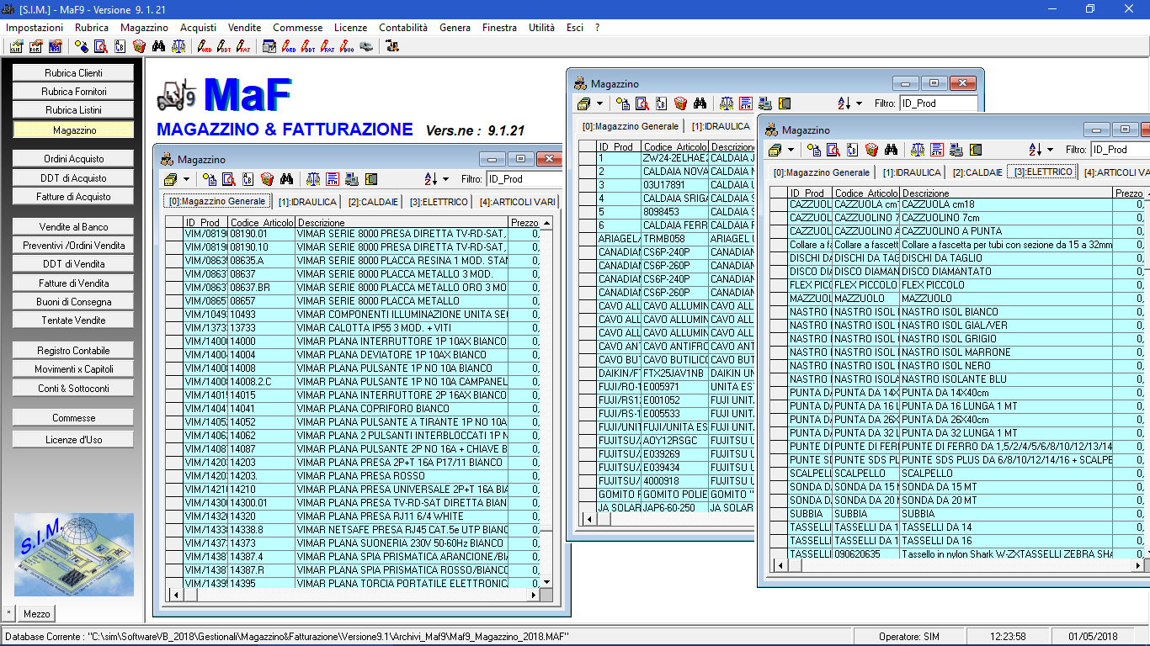
Task: Open the Contabilità menu
Action: [403, 28]
